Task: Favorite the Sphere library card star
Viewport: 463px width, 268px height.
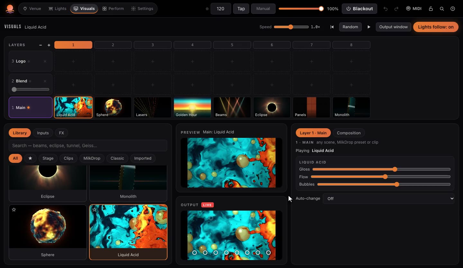Action: point(14,210)
